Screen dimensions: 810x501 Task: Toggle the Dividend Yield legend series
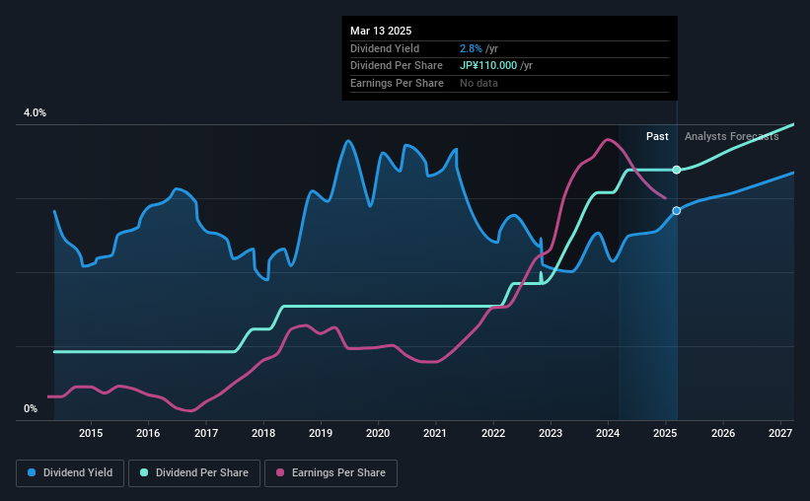[70, 473]
